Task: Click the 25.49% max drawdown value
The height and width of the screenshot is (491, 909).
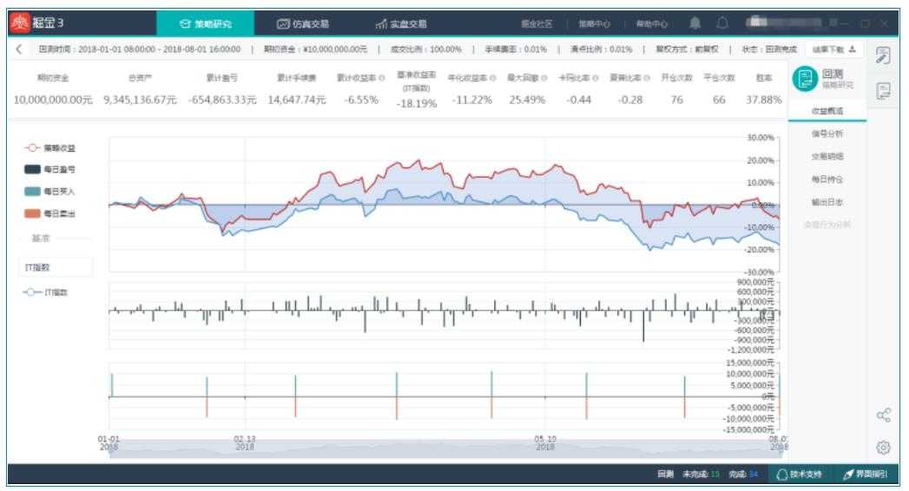Action: [527, 100]
